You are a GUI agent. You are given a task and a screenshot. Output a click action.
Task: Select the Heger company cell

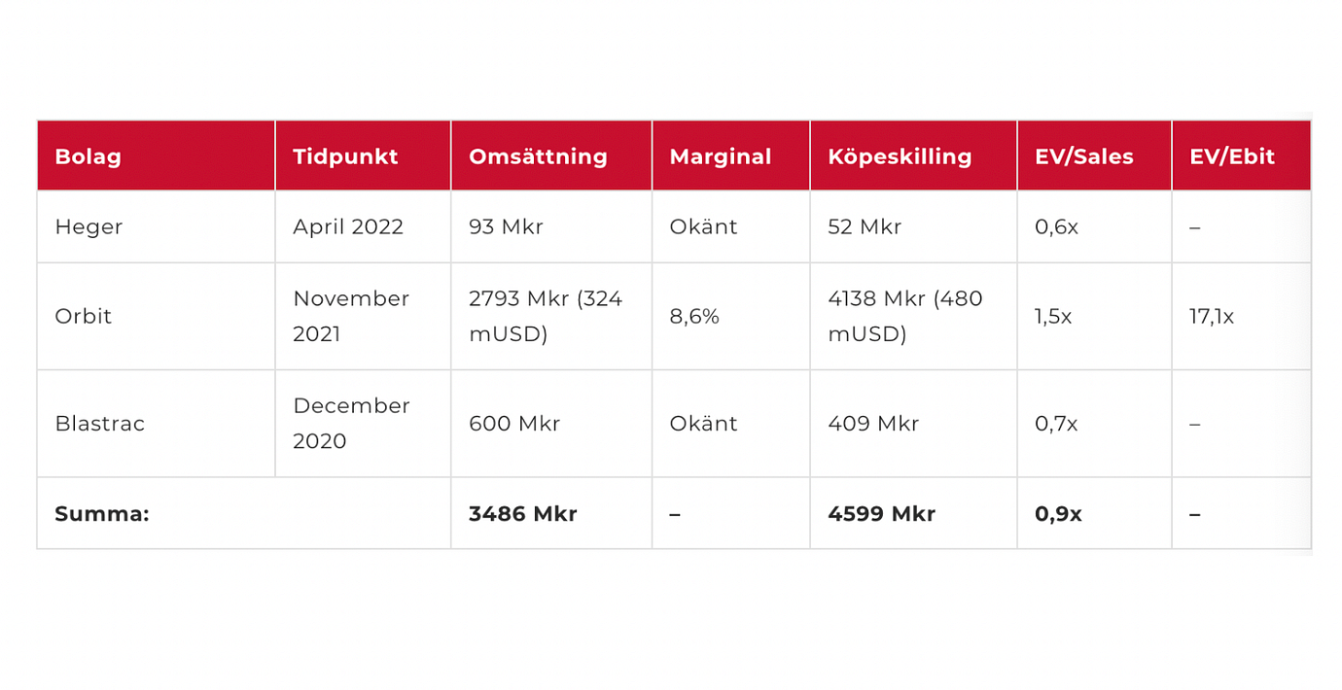tap(88, 226)
